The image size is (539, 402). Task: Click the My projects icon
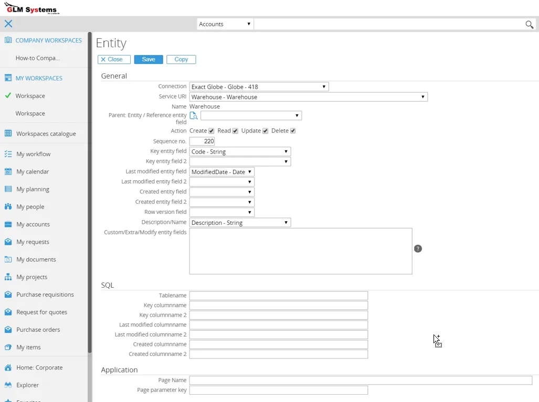(x=8, y=277)
